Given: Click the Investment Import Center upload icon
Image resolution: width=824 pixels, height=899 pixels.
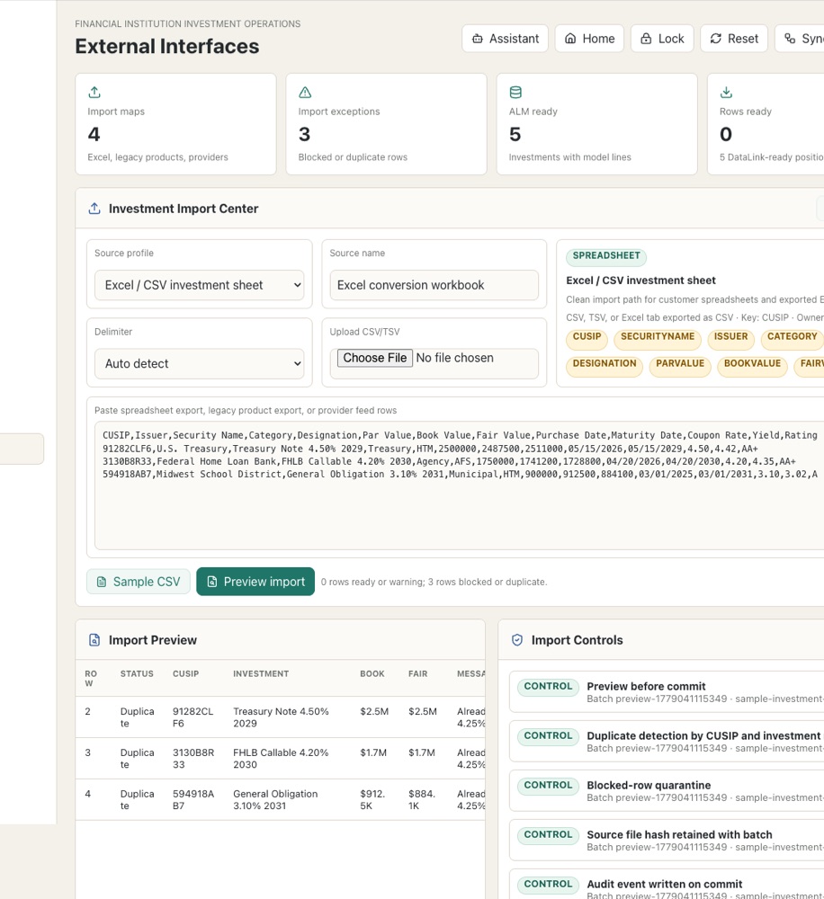Looking at the screenshot, I should (x=94, y=209).
